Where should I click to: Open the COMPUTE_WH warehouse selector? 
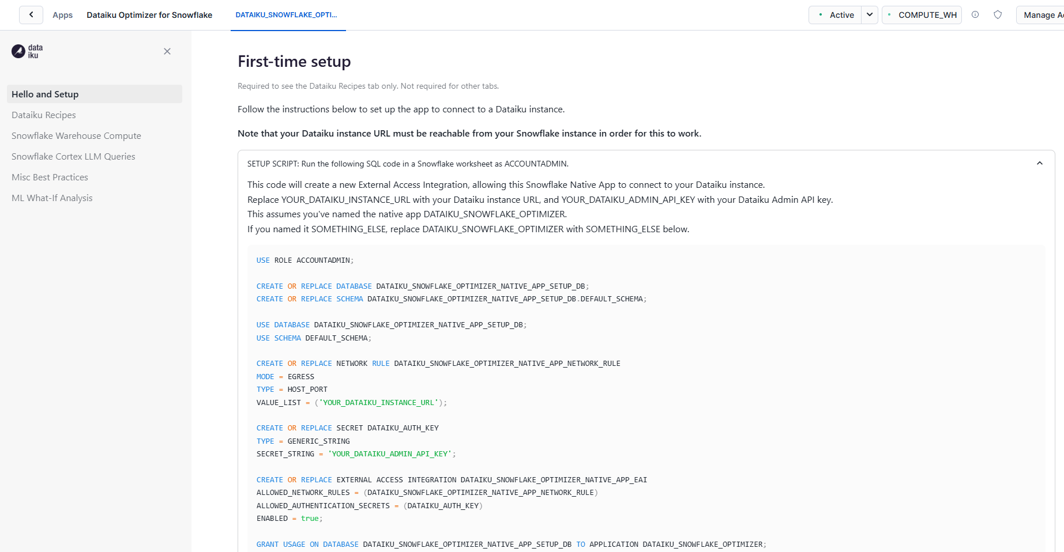(922, 15)
